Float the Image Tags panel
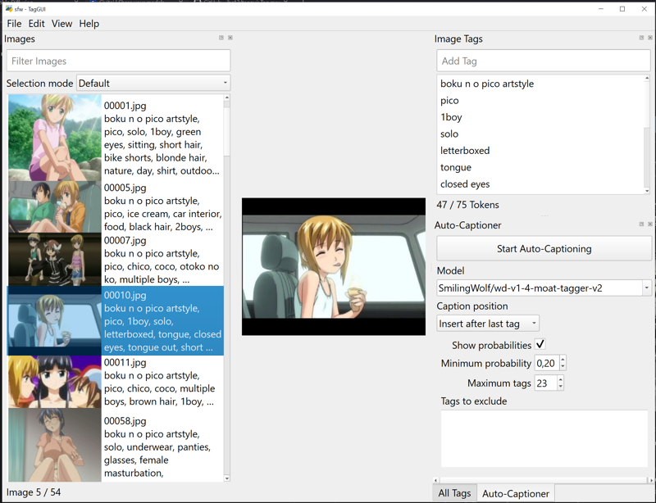The width and height of the screenshot is (656, 503). tap(641, 38)
